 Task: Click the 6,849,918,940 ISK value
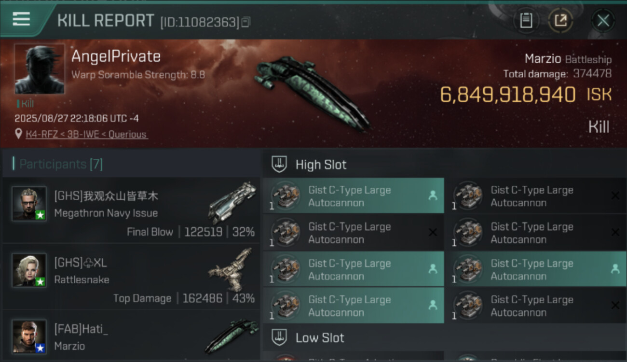tap(526, 95)
